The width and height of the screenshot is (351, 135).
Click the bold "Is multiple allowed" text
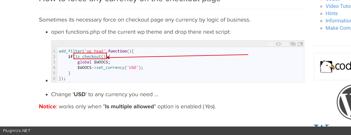(x=130, y=106)
